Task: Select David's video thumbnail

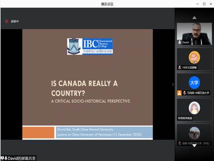Action: point(194,34)
